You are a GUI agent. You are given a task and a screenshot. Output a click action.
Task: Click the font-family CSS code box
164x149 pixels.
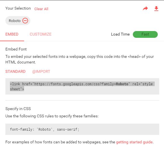82,129
